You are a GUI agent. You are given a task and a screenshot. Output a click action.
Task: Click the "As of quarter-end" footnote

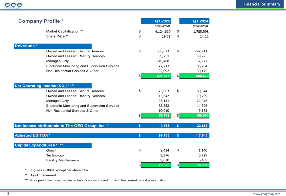point(43,175)
